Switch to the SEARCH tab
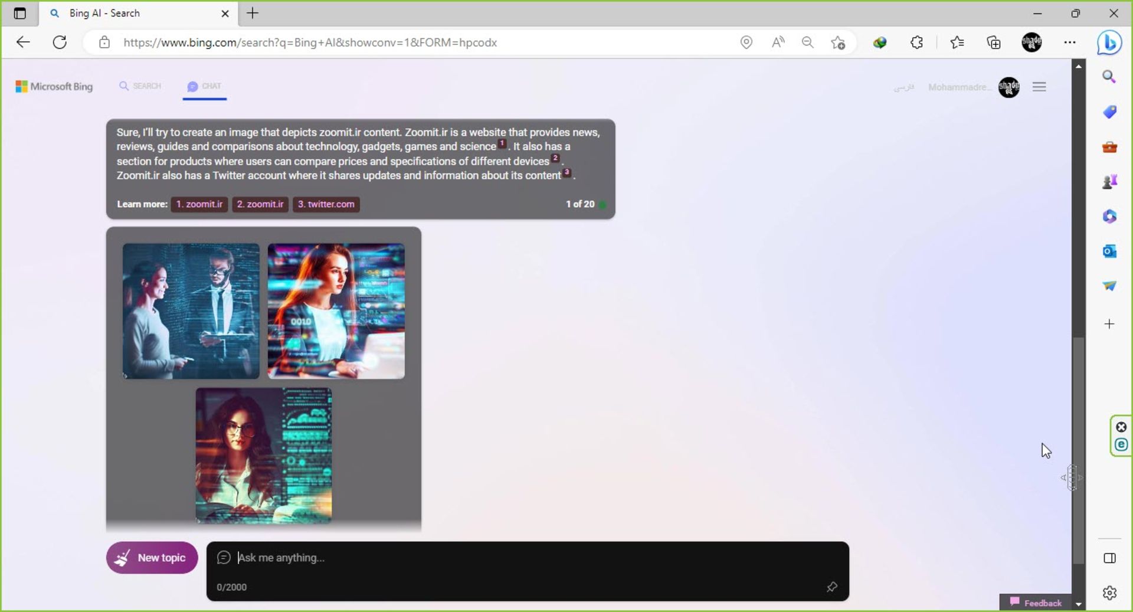 [x=140, y=86]
